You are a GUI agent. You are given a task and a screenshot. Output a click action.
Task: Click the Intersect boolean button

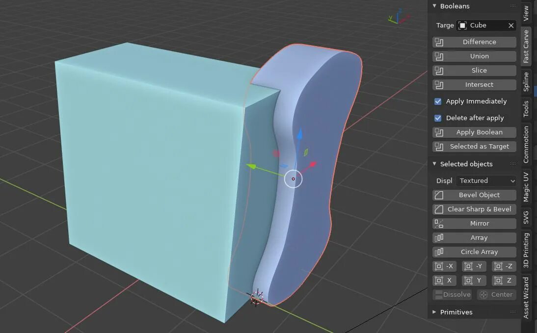474,85
